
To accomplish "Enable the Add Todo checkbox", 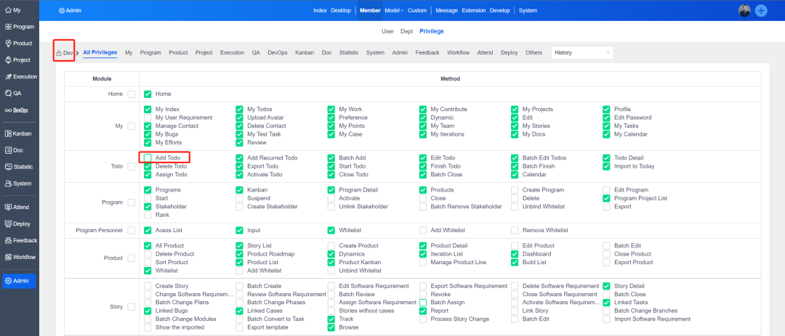I will tap(148, 157).
